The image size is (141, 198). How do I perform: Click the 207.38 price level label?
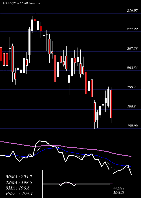[x=132, y=49]
